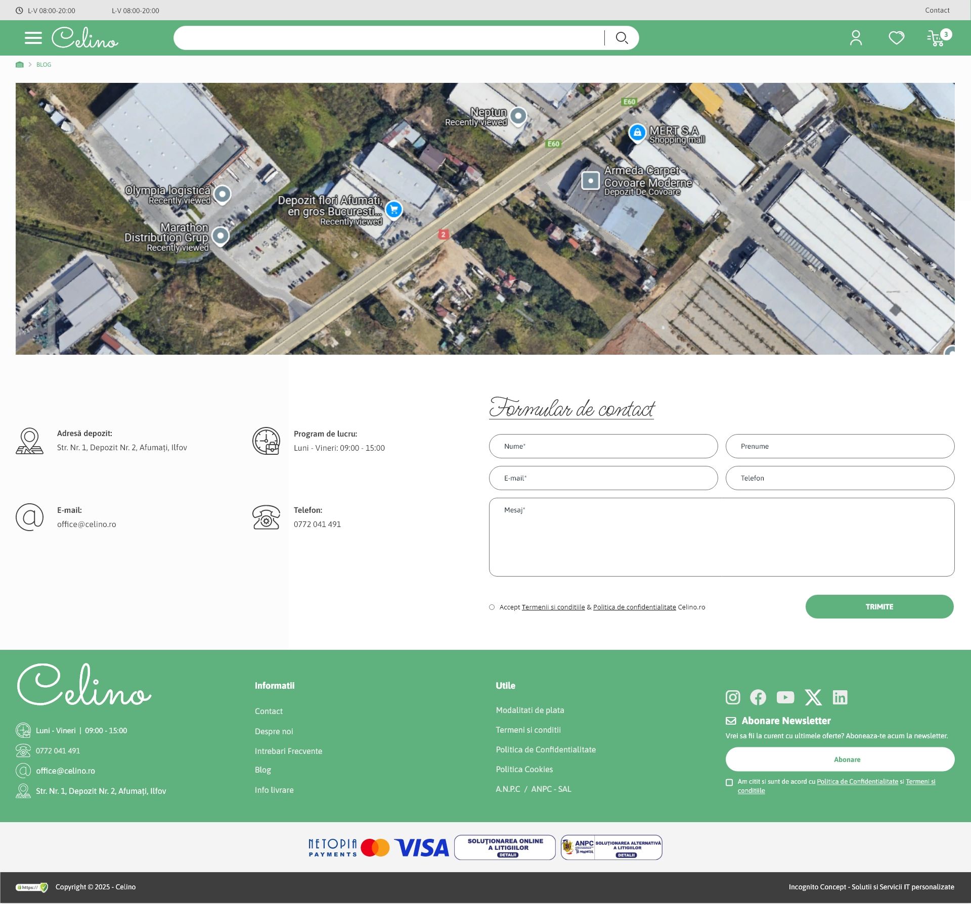Click the BLOG breadcrumb item
The width and height of the screenshot is (971, 904).
click(x=43, y=65)
